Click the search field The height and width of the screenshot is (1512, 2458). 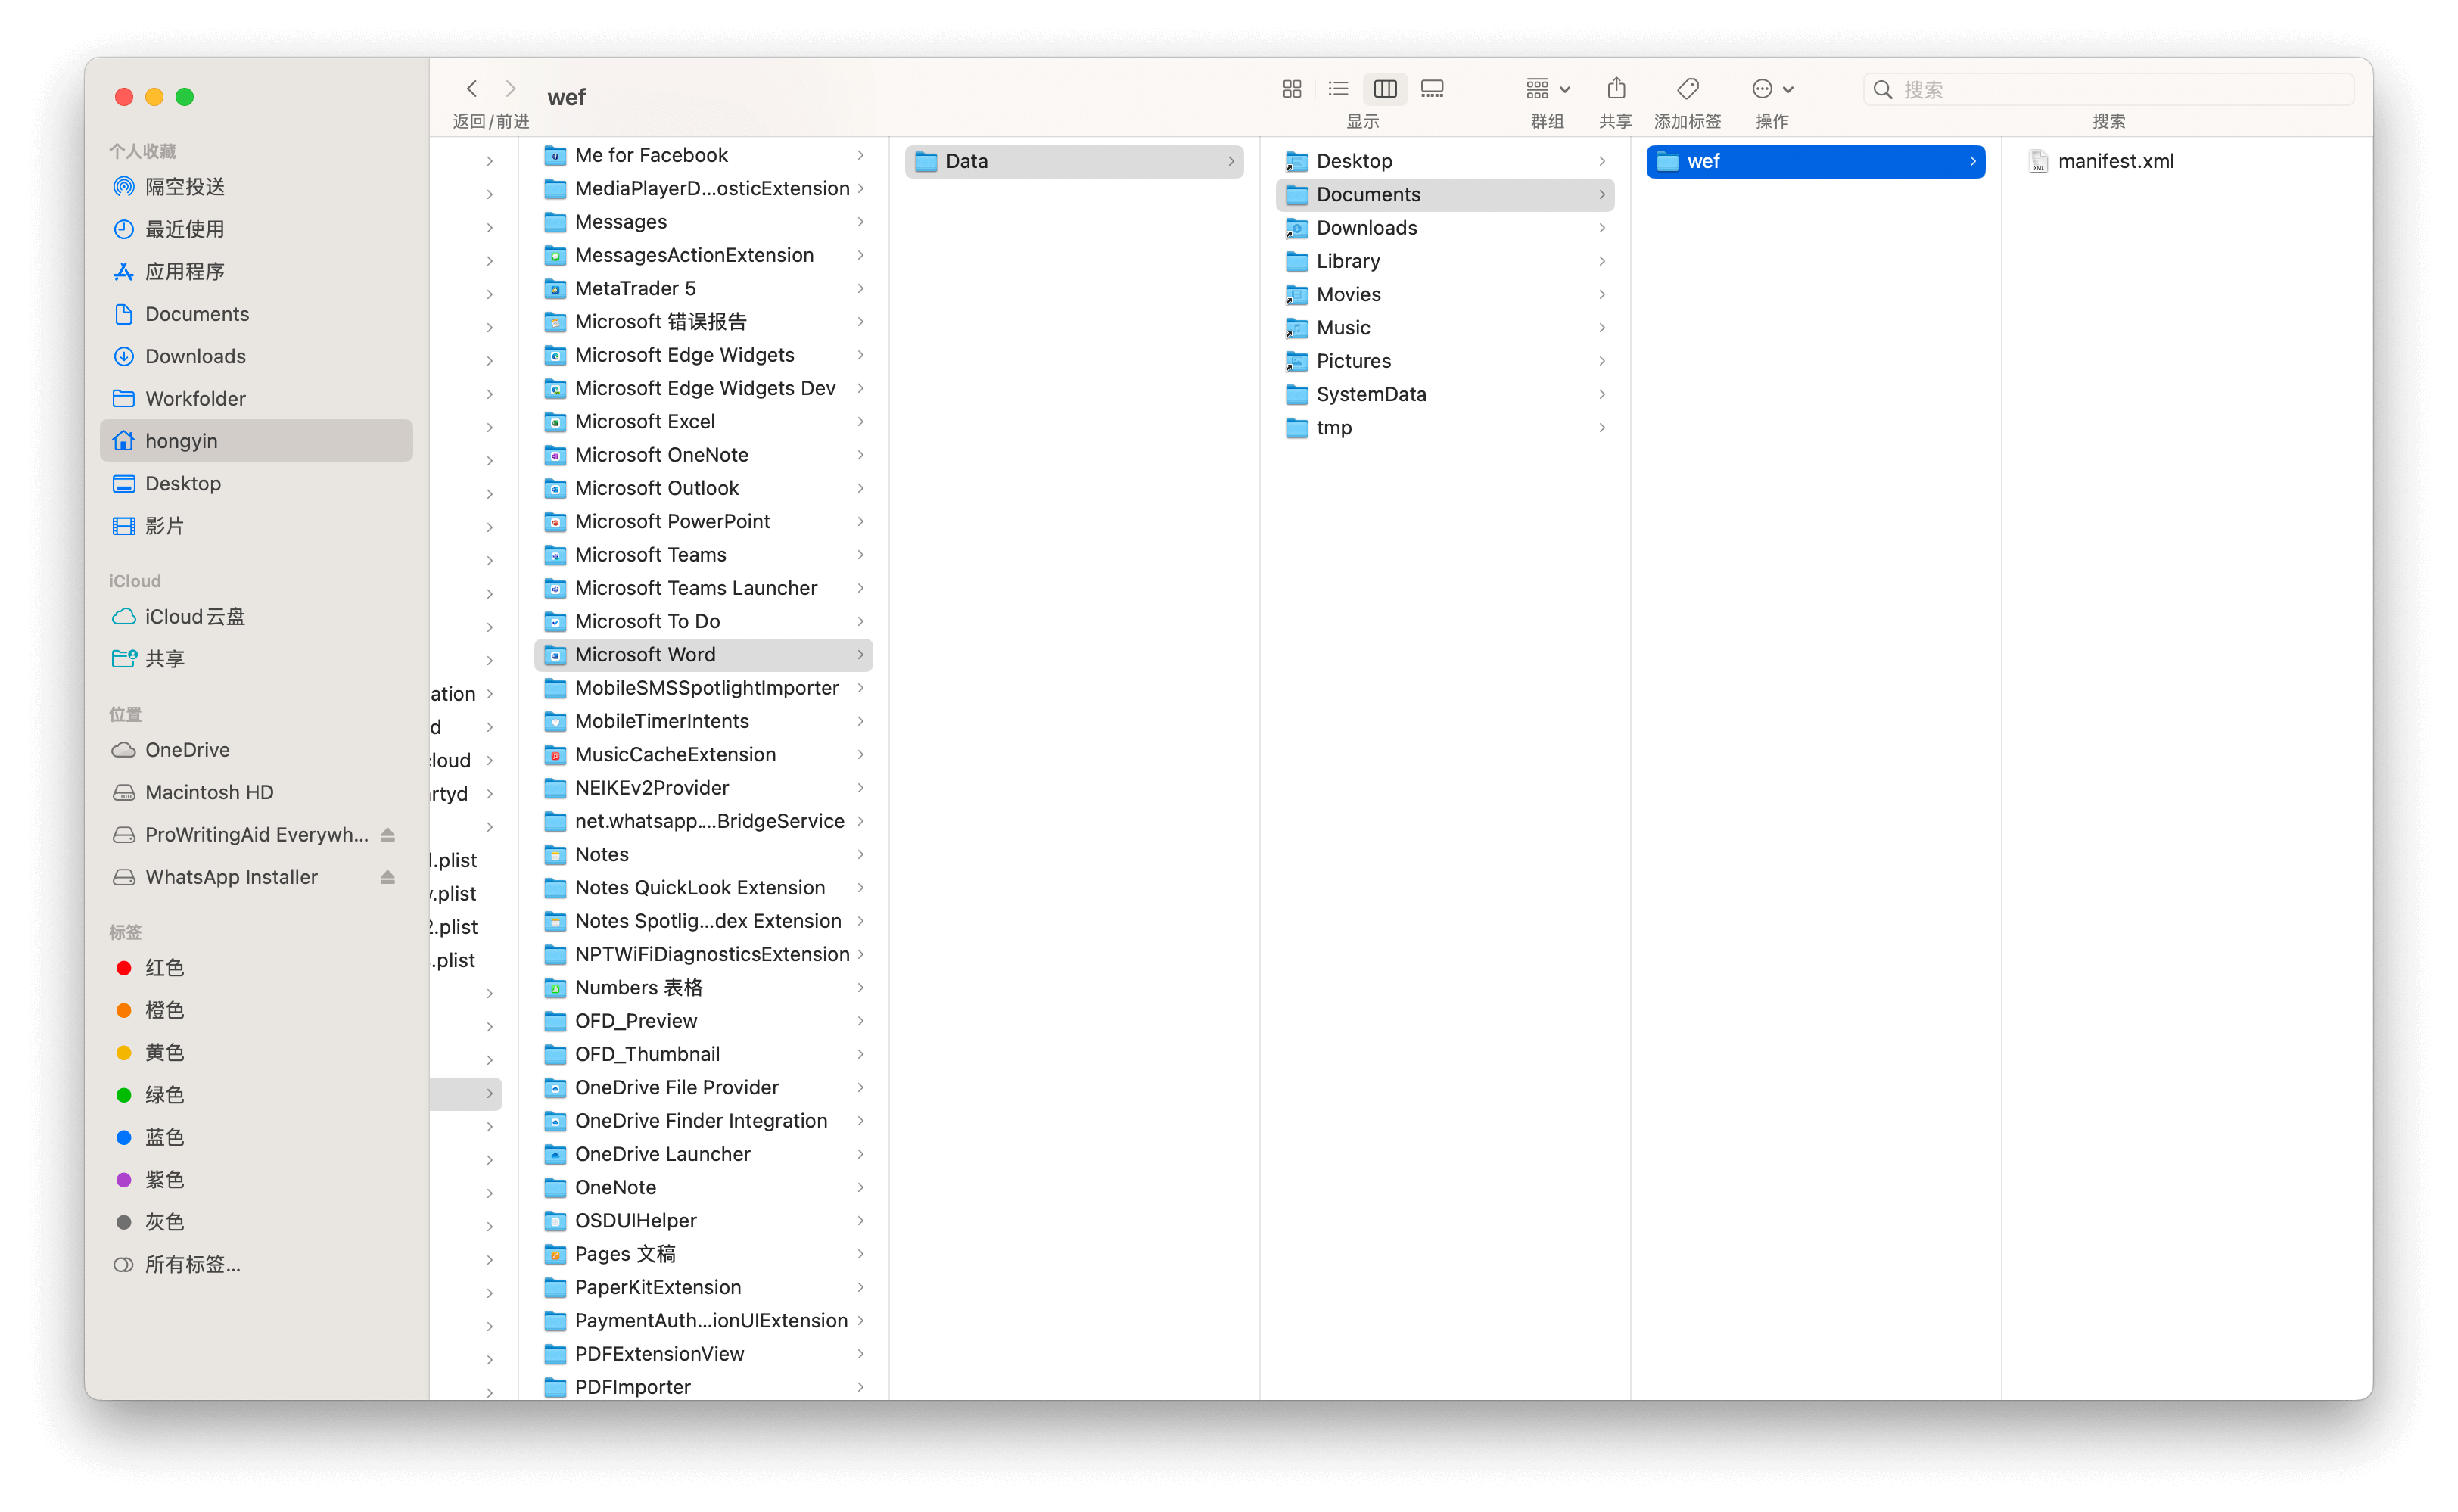tap(2108, 89)
